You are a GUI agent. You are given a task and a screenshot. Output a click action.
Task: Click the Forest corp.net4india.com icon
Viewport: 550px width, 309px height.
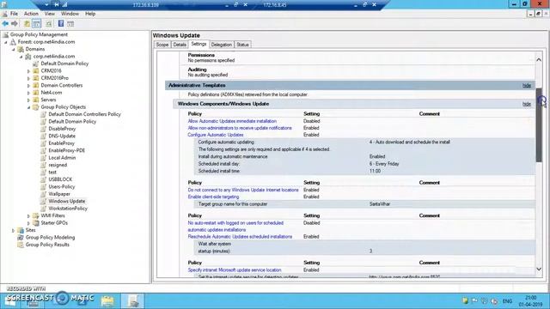coord(14,42)
